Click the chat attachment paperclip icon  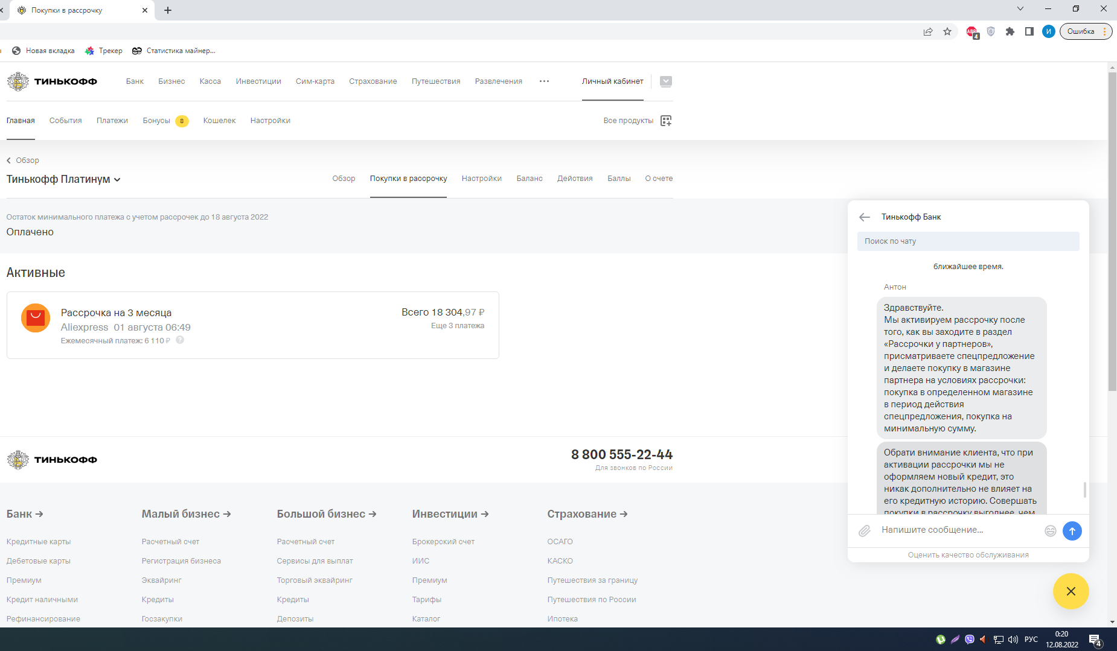pos(865,530)
